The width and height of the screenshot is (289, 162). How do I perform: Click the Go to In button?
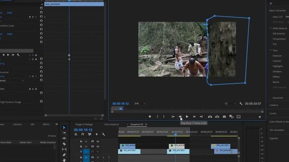click(x=173, y=117)
